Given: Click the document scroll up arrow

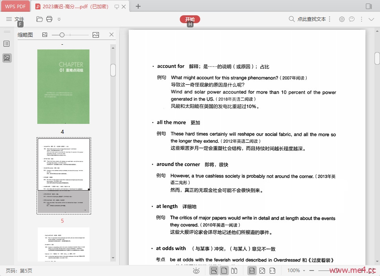Looking at the screenshot, I should click(x=377, y=31).
